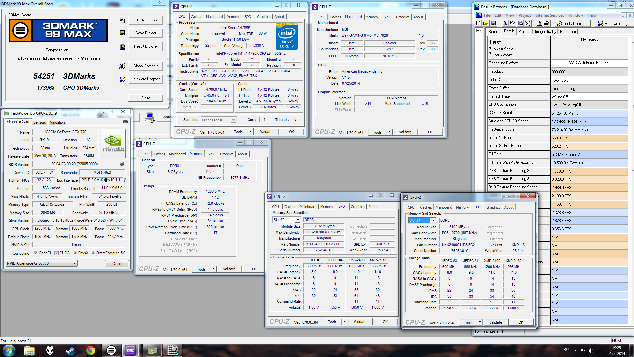This screenshot has height=357, width=634.
Task: Open Steam from the taskbar
Action: click(x=70, y=350)
